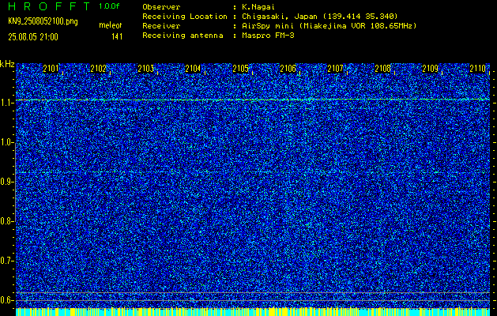Viewport: 497px width, 316px height.
Task: Click the Observer field label
Action: 161,6
